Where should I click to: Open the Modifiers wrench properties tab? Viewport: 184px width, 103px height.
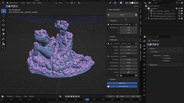(144, 73)
